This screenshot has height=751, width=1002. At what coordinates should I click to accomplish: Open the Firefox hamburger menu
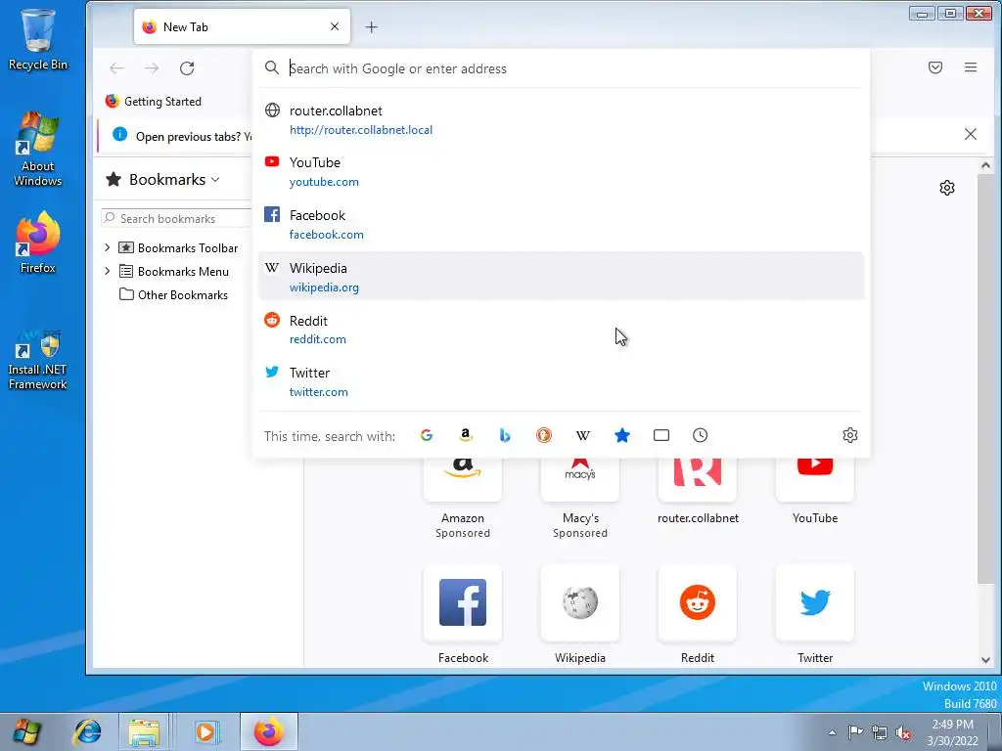pyautogui.click(x=970, y=67)
